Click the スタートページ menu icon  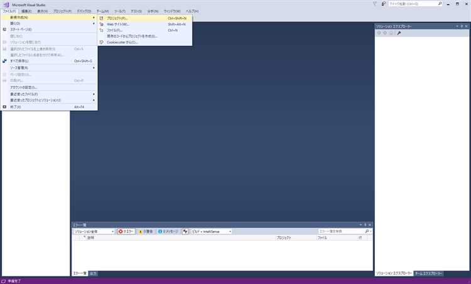pos(4,29)
